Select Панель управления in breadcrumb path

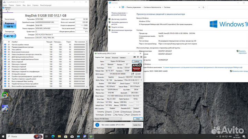[134, 8]
